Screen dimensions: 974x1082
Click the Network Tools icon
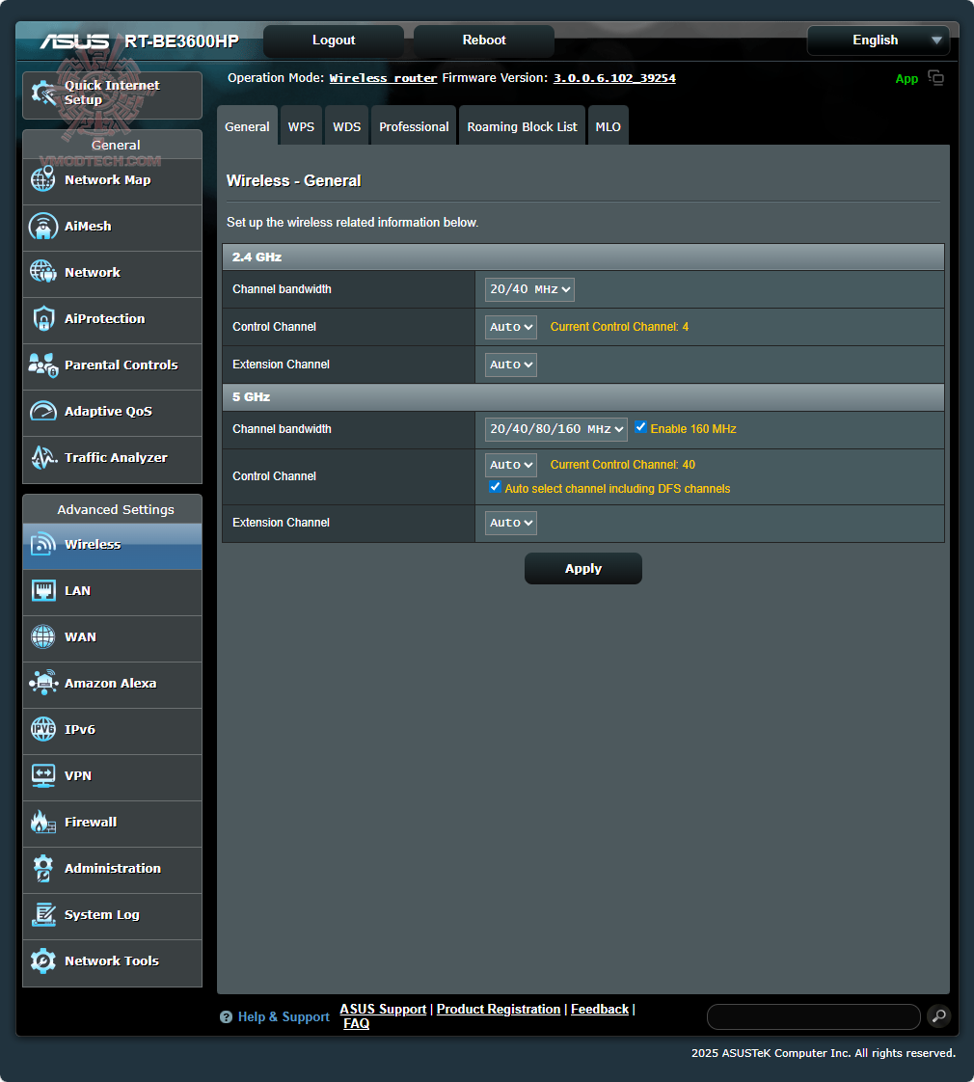click(x=42, y=960)
